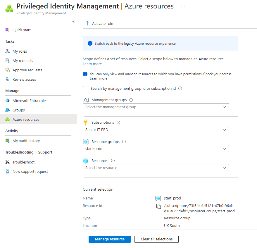
Task: Click the start-prod name in Current selection
Action: (173, 198)
